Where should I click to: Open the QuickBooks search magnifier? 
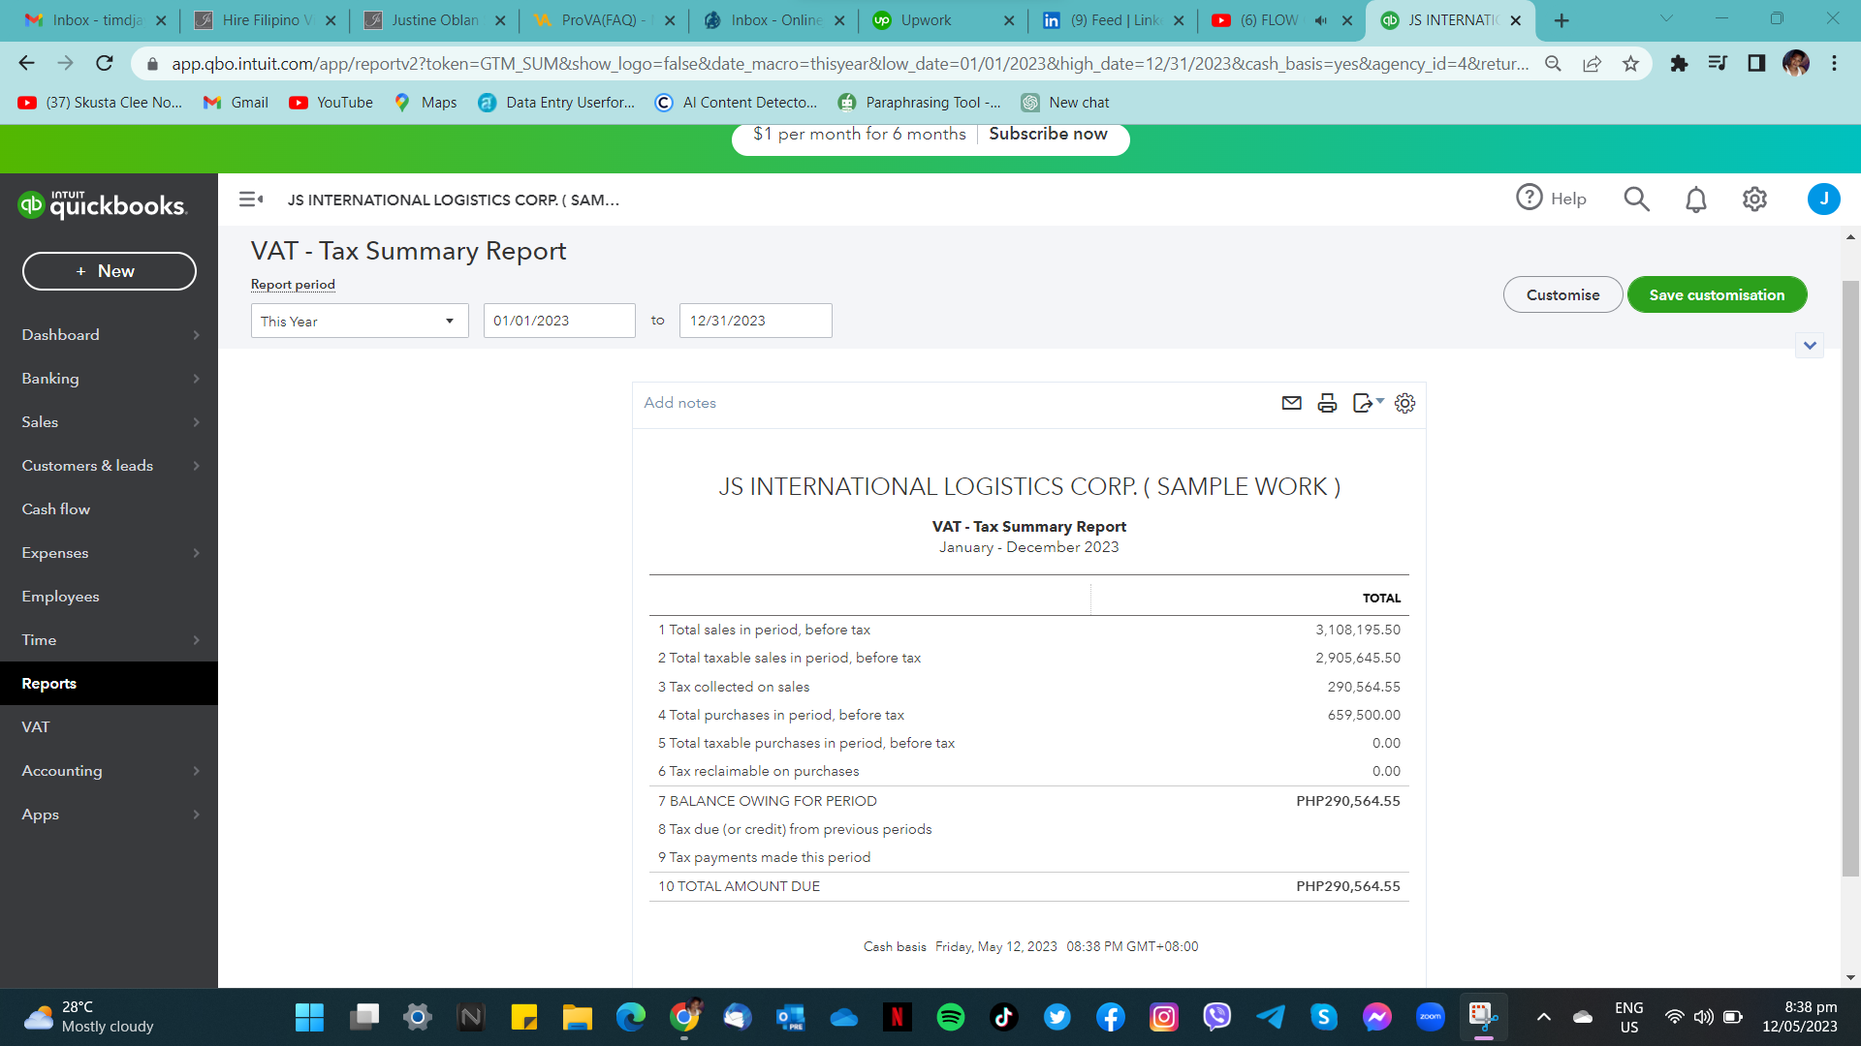1636,200
